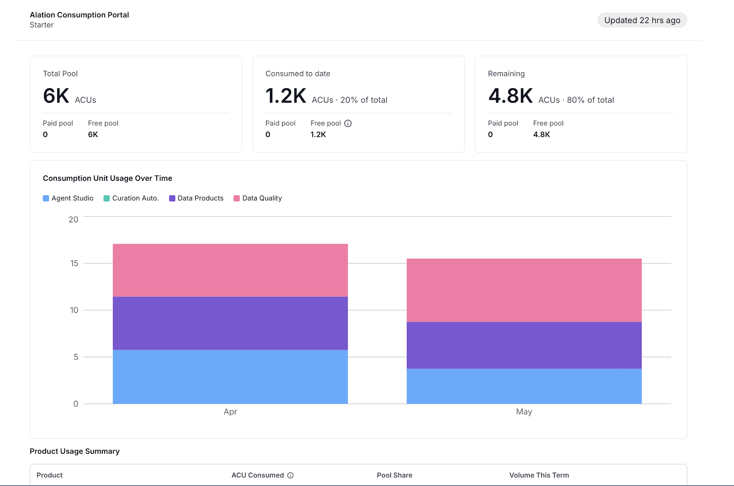Click the Starter plan label
734x486 pixels.
tap(41, 25)
